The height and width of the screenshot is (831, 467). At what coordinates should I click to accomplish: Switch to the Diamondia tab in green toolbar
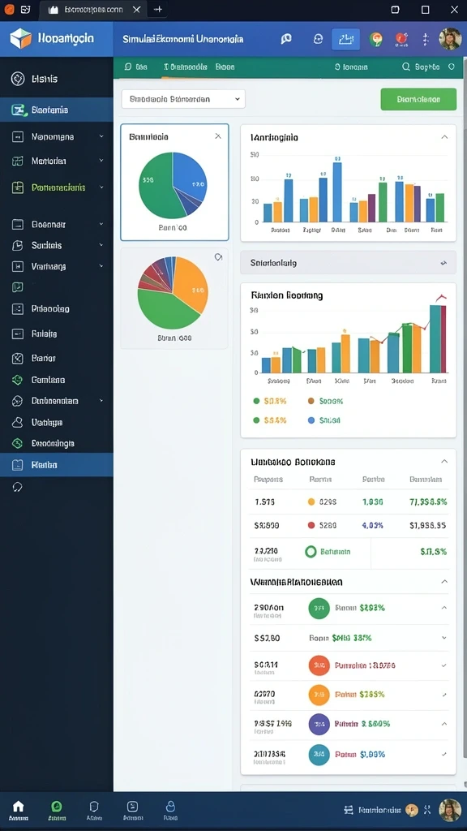click(x=186, y=67)
